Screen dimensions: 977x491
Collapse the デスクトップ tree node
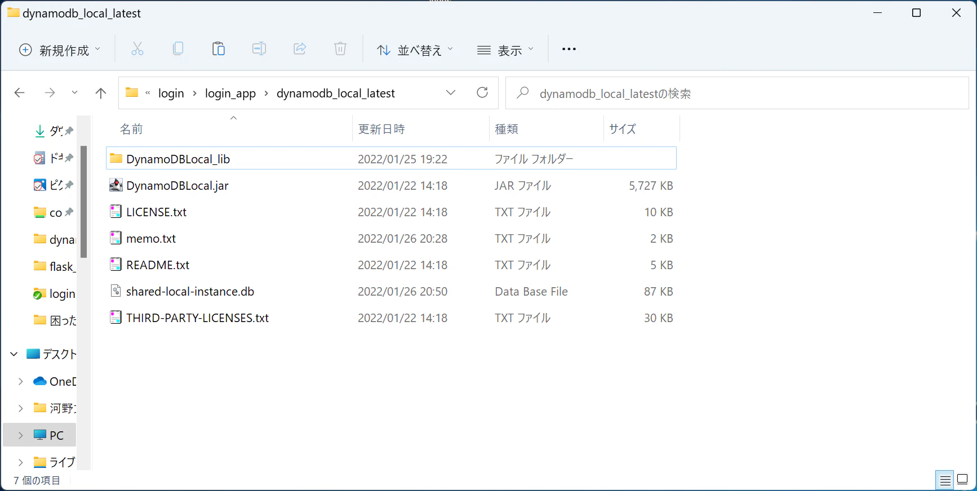tap(14, 354)
